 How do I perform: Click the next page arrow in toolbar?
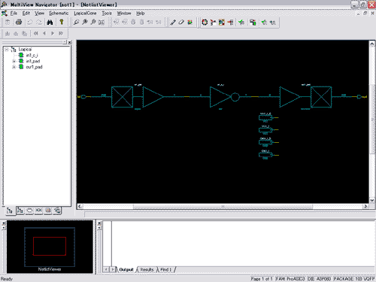[53, 33]
